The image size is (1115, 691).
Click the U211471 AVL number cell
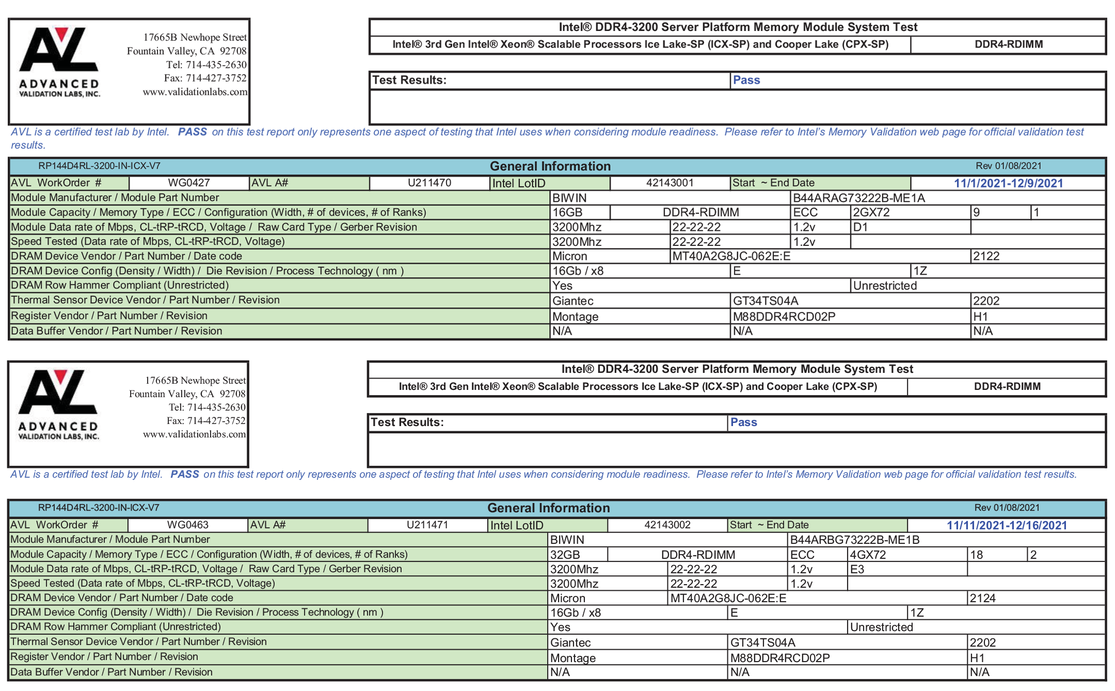(427, 525)
